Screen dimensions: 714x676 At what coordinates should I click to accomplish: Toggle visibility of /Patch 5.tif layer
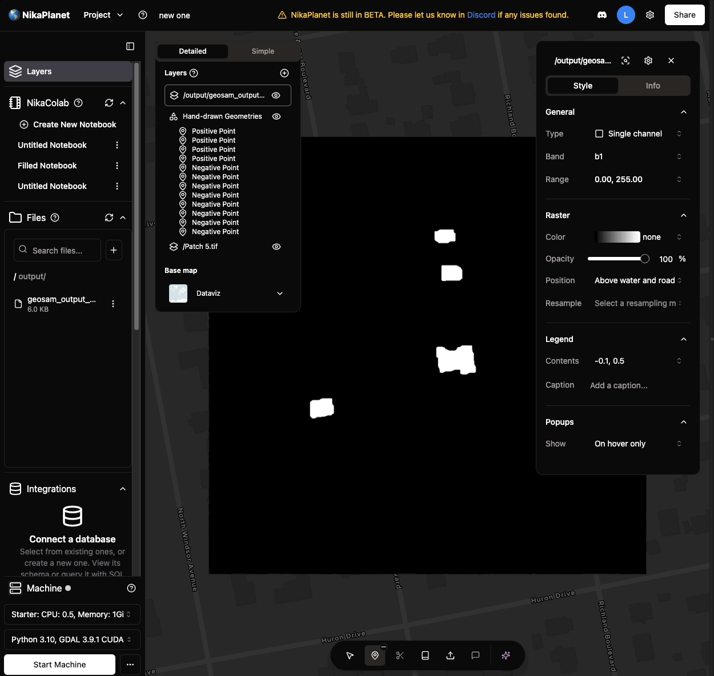276,247
